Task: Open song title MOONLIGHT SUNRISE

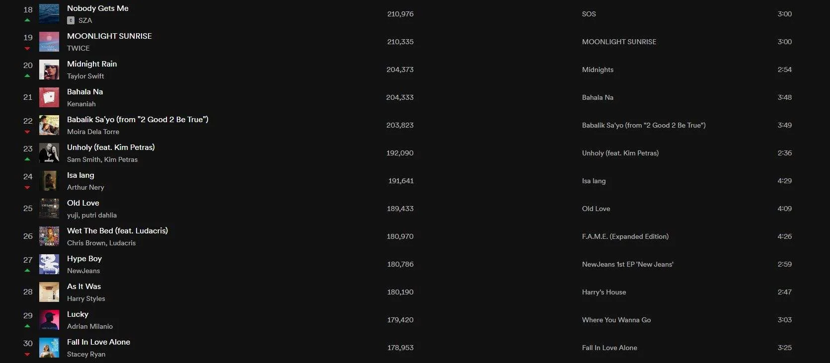Action: click(109, 36)
